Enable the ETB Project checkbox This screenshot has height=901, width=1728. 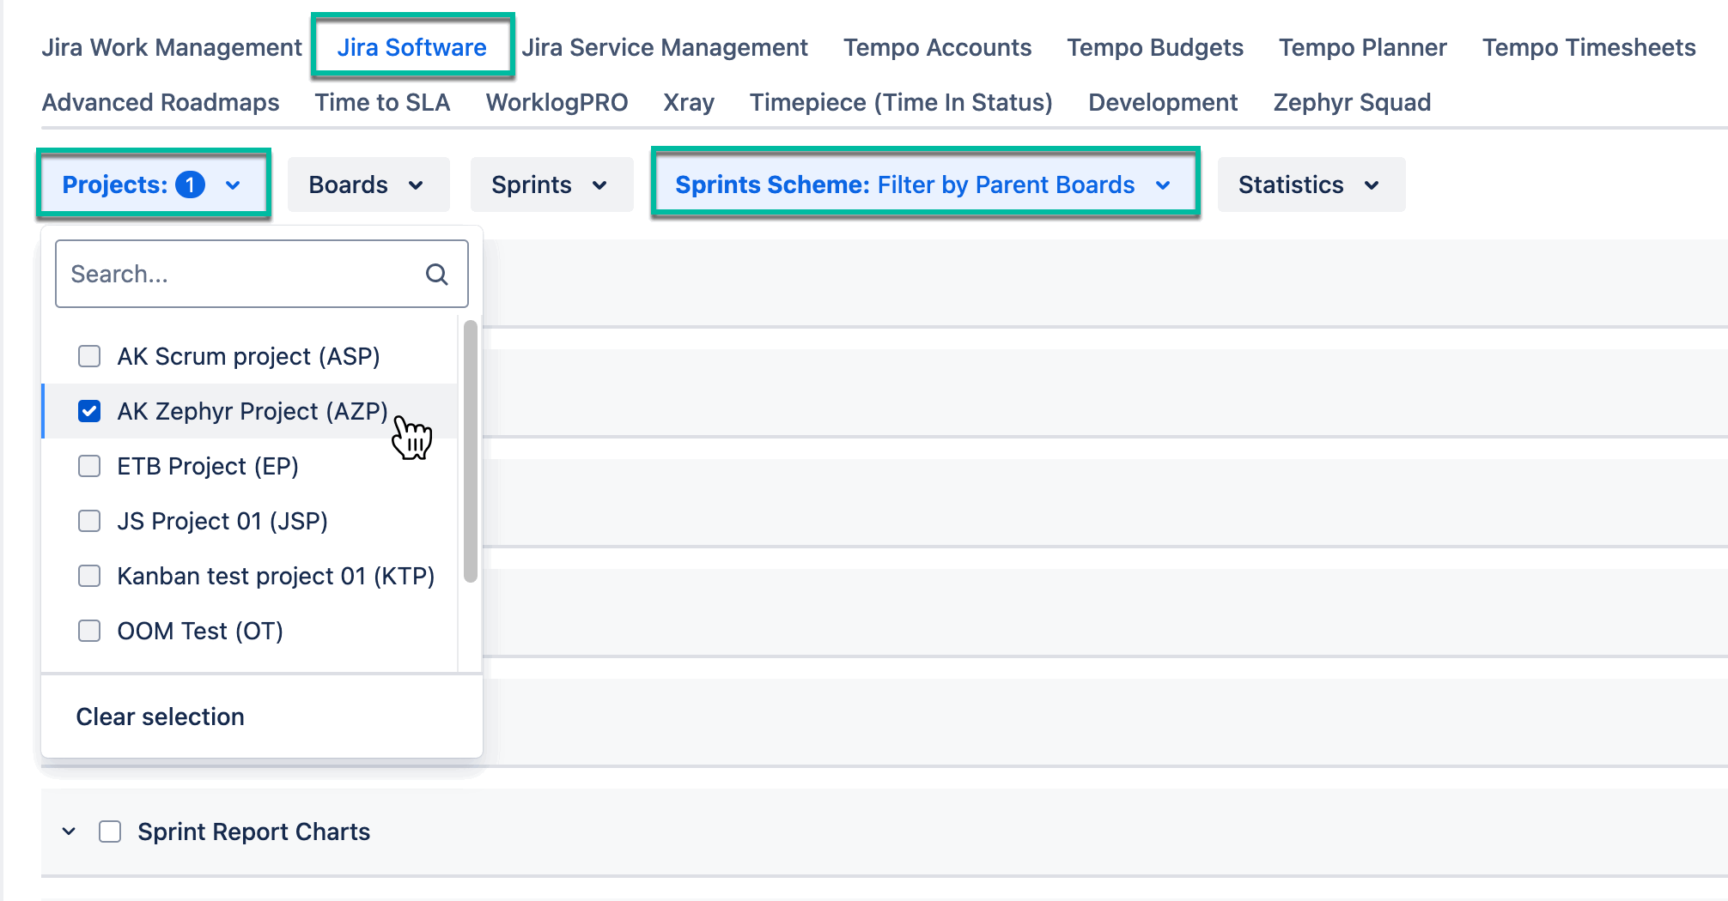tap(88, 466)
